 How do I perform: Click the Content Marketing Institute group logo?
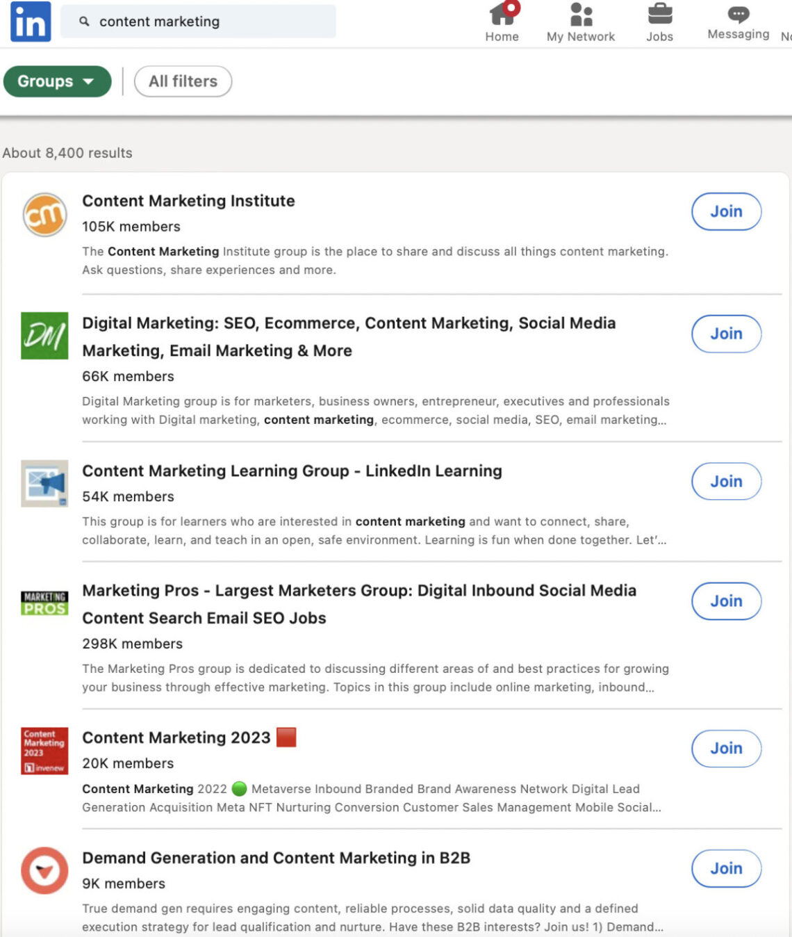(x=44, y=213)
